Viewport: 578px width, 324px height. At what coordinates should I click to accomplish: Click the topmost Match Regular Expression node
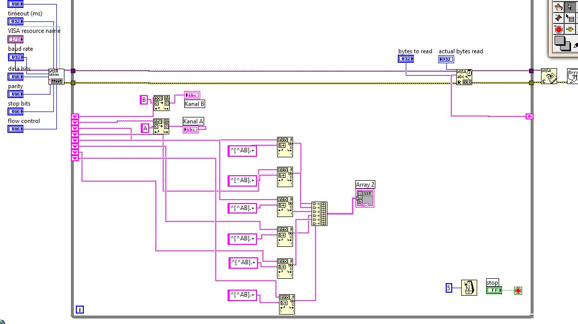[x=285, y=147]
